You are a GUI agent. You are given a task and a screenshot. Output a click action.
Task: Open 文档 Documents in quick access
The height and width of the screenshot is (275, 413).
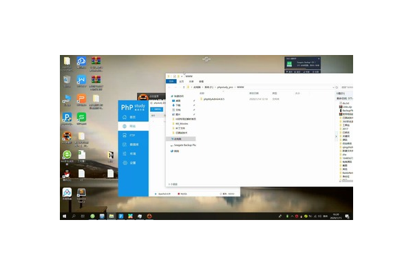(x=176, y=110)
